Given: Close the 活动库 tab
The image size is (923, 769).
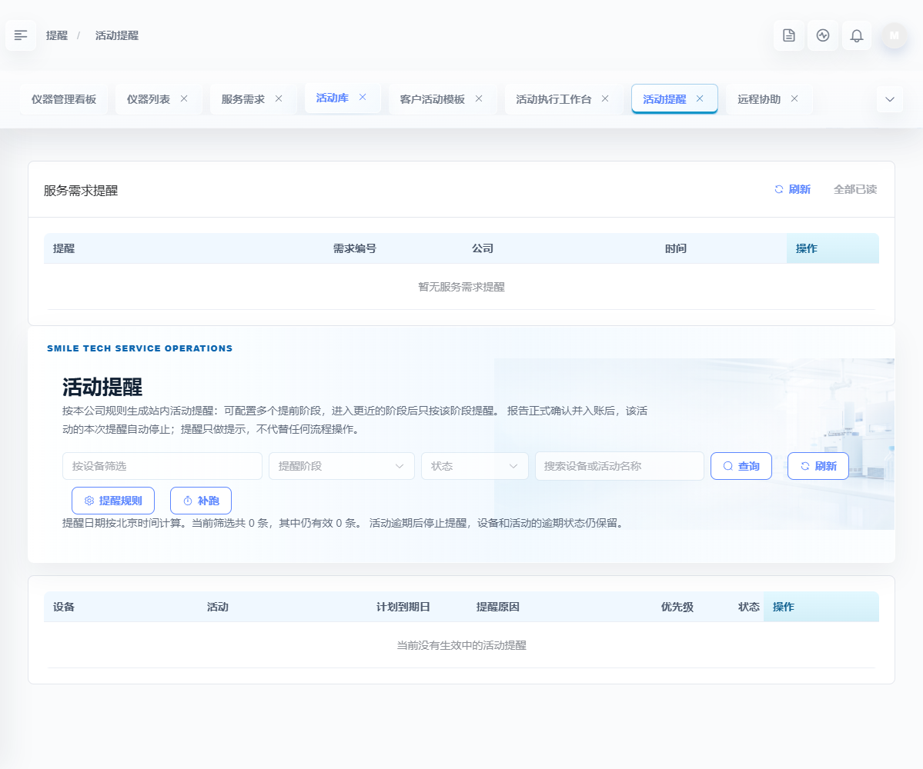Looking at the screenshot, I should [x=363, y=97].
